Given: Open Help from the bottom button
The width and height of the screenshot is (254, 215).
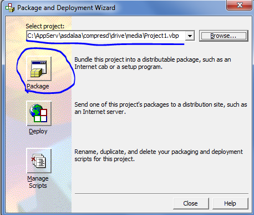Looking at the screenshot, I should 230,203.
